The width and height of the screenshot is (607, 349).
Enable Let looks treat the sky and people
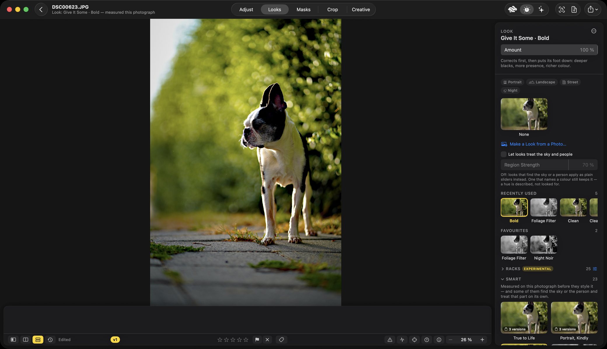click(x=504, y=154)
